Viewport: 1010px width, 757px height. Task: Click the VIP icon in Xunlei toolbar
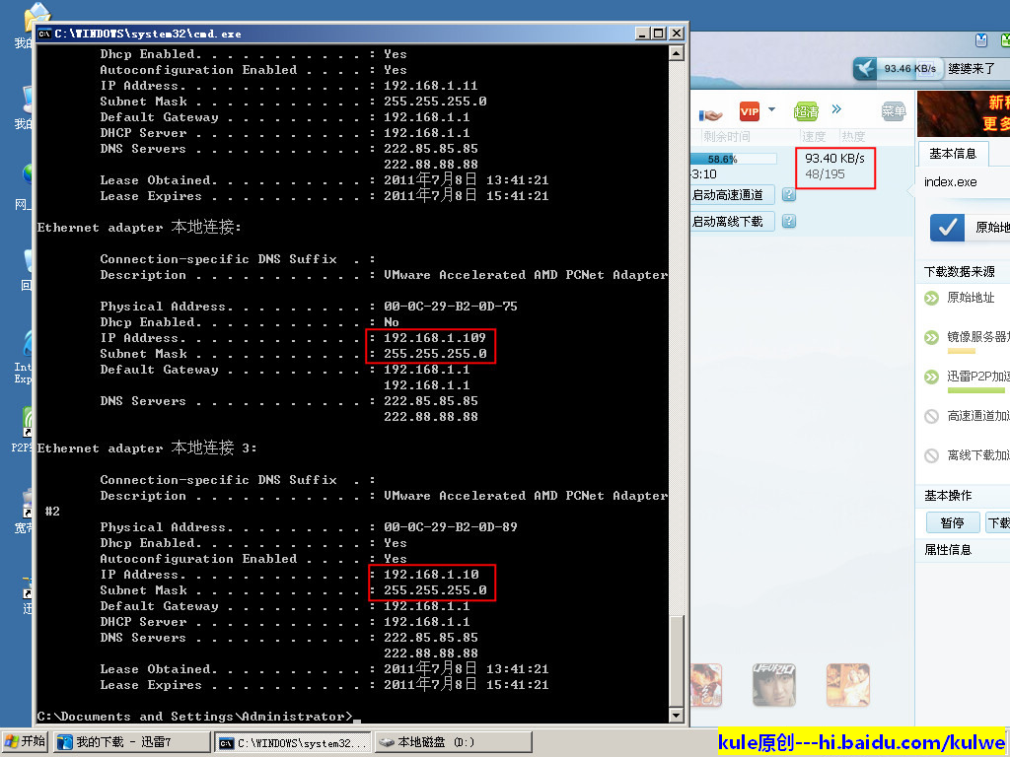pyautogui.click(x=750, y=110)
